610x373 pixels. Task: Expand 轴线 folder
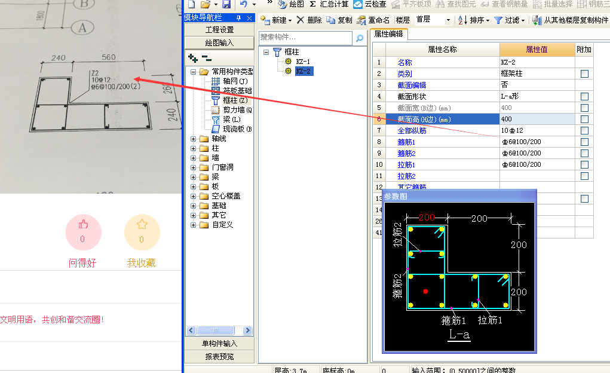[x=194, y=139]
